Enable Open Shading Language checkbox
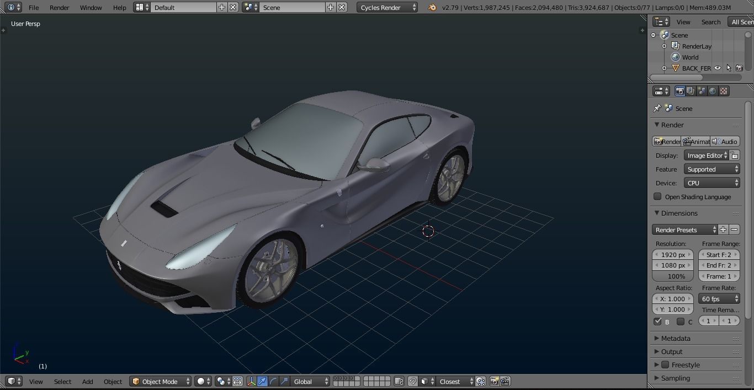The height and width of the screenshot is (390, 754). click(657, 196)
